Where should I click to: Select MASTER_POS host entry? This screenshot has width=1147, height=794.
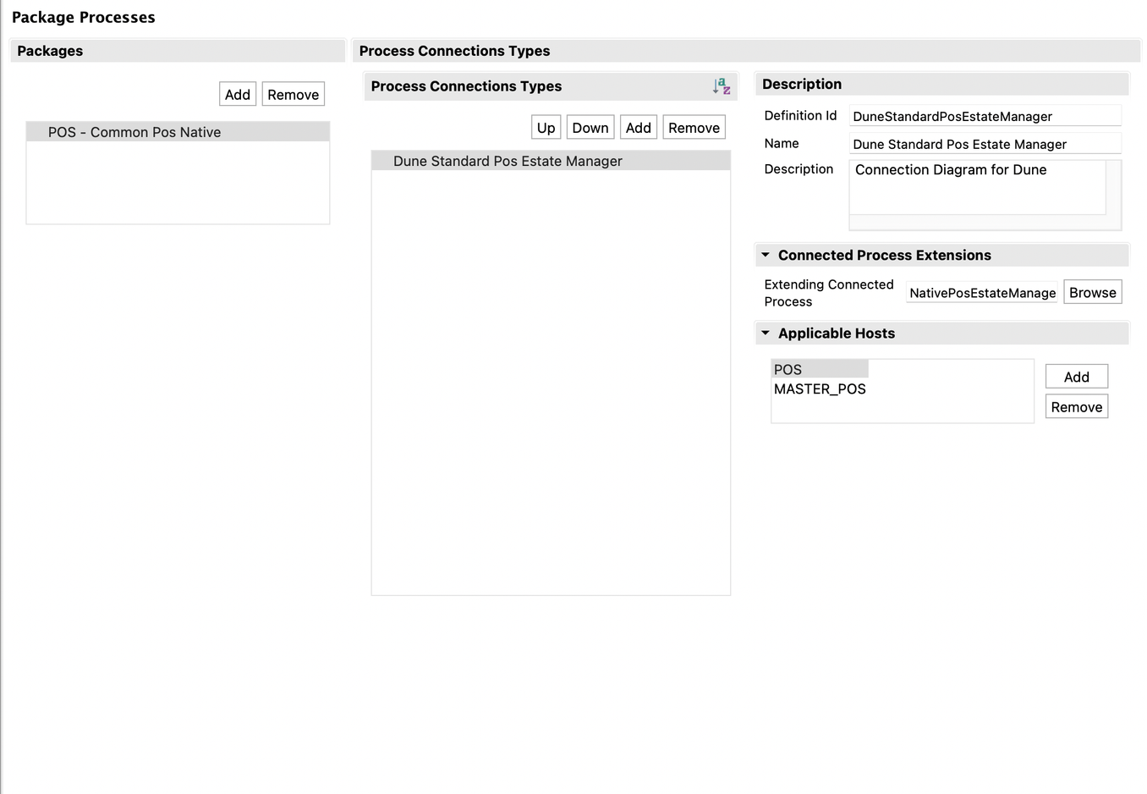[x=820, y=389]
